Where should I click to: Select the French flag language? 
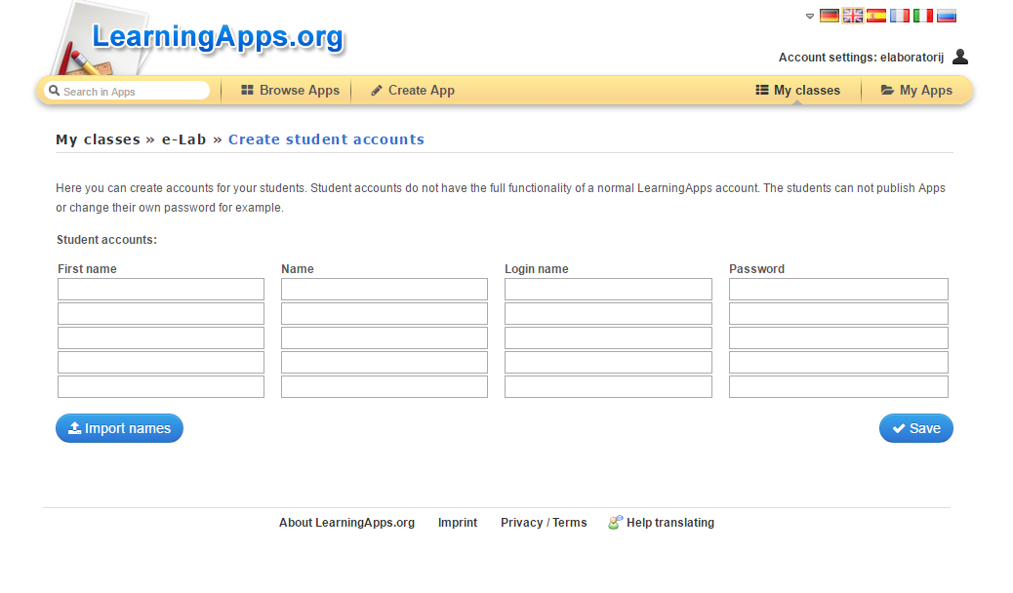(900, 16)
